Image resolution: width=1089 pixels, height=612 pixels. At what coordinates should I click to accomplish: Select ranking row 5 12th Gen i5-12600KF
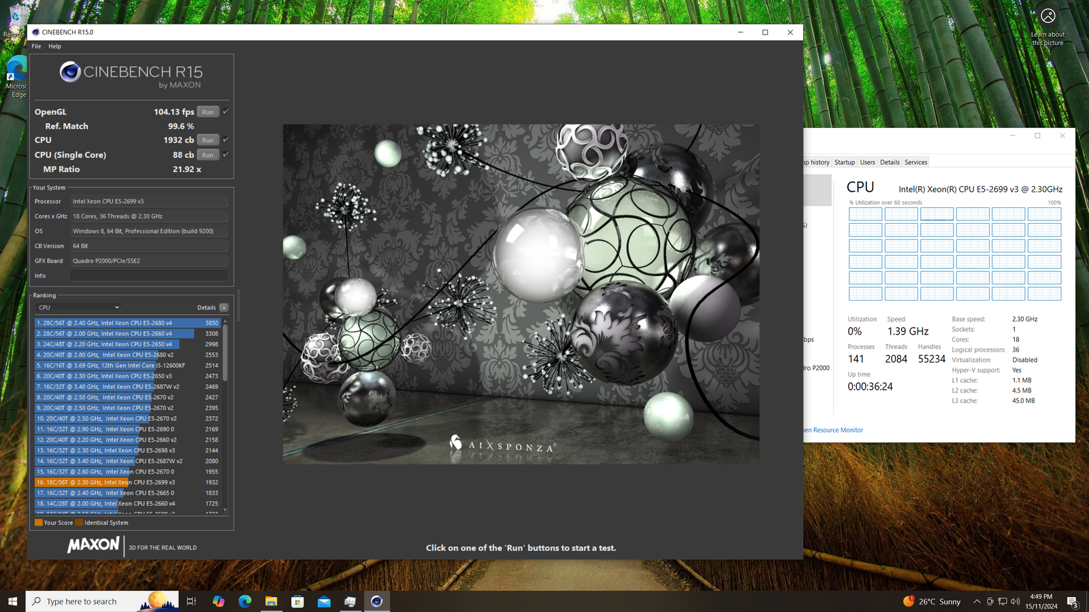(x=128, y=365)
